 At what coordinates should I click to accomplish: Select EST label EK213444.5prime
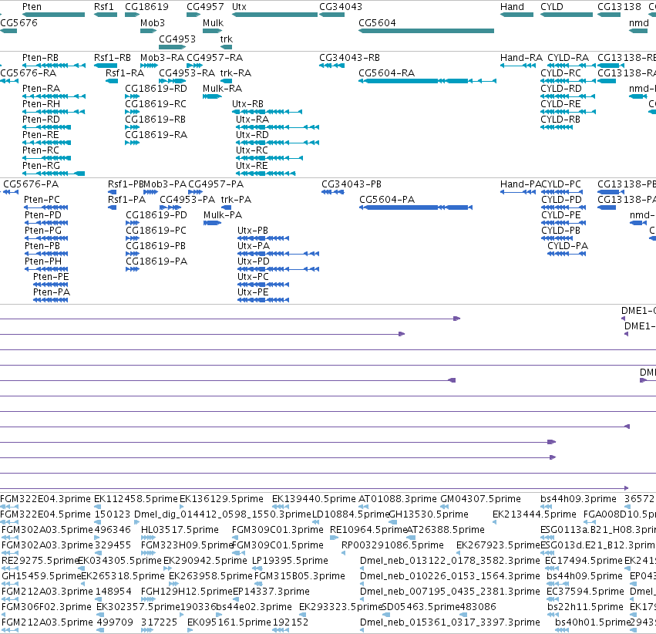point(534,514)
